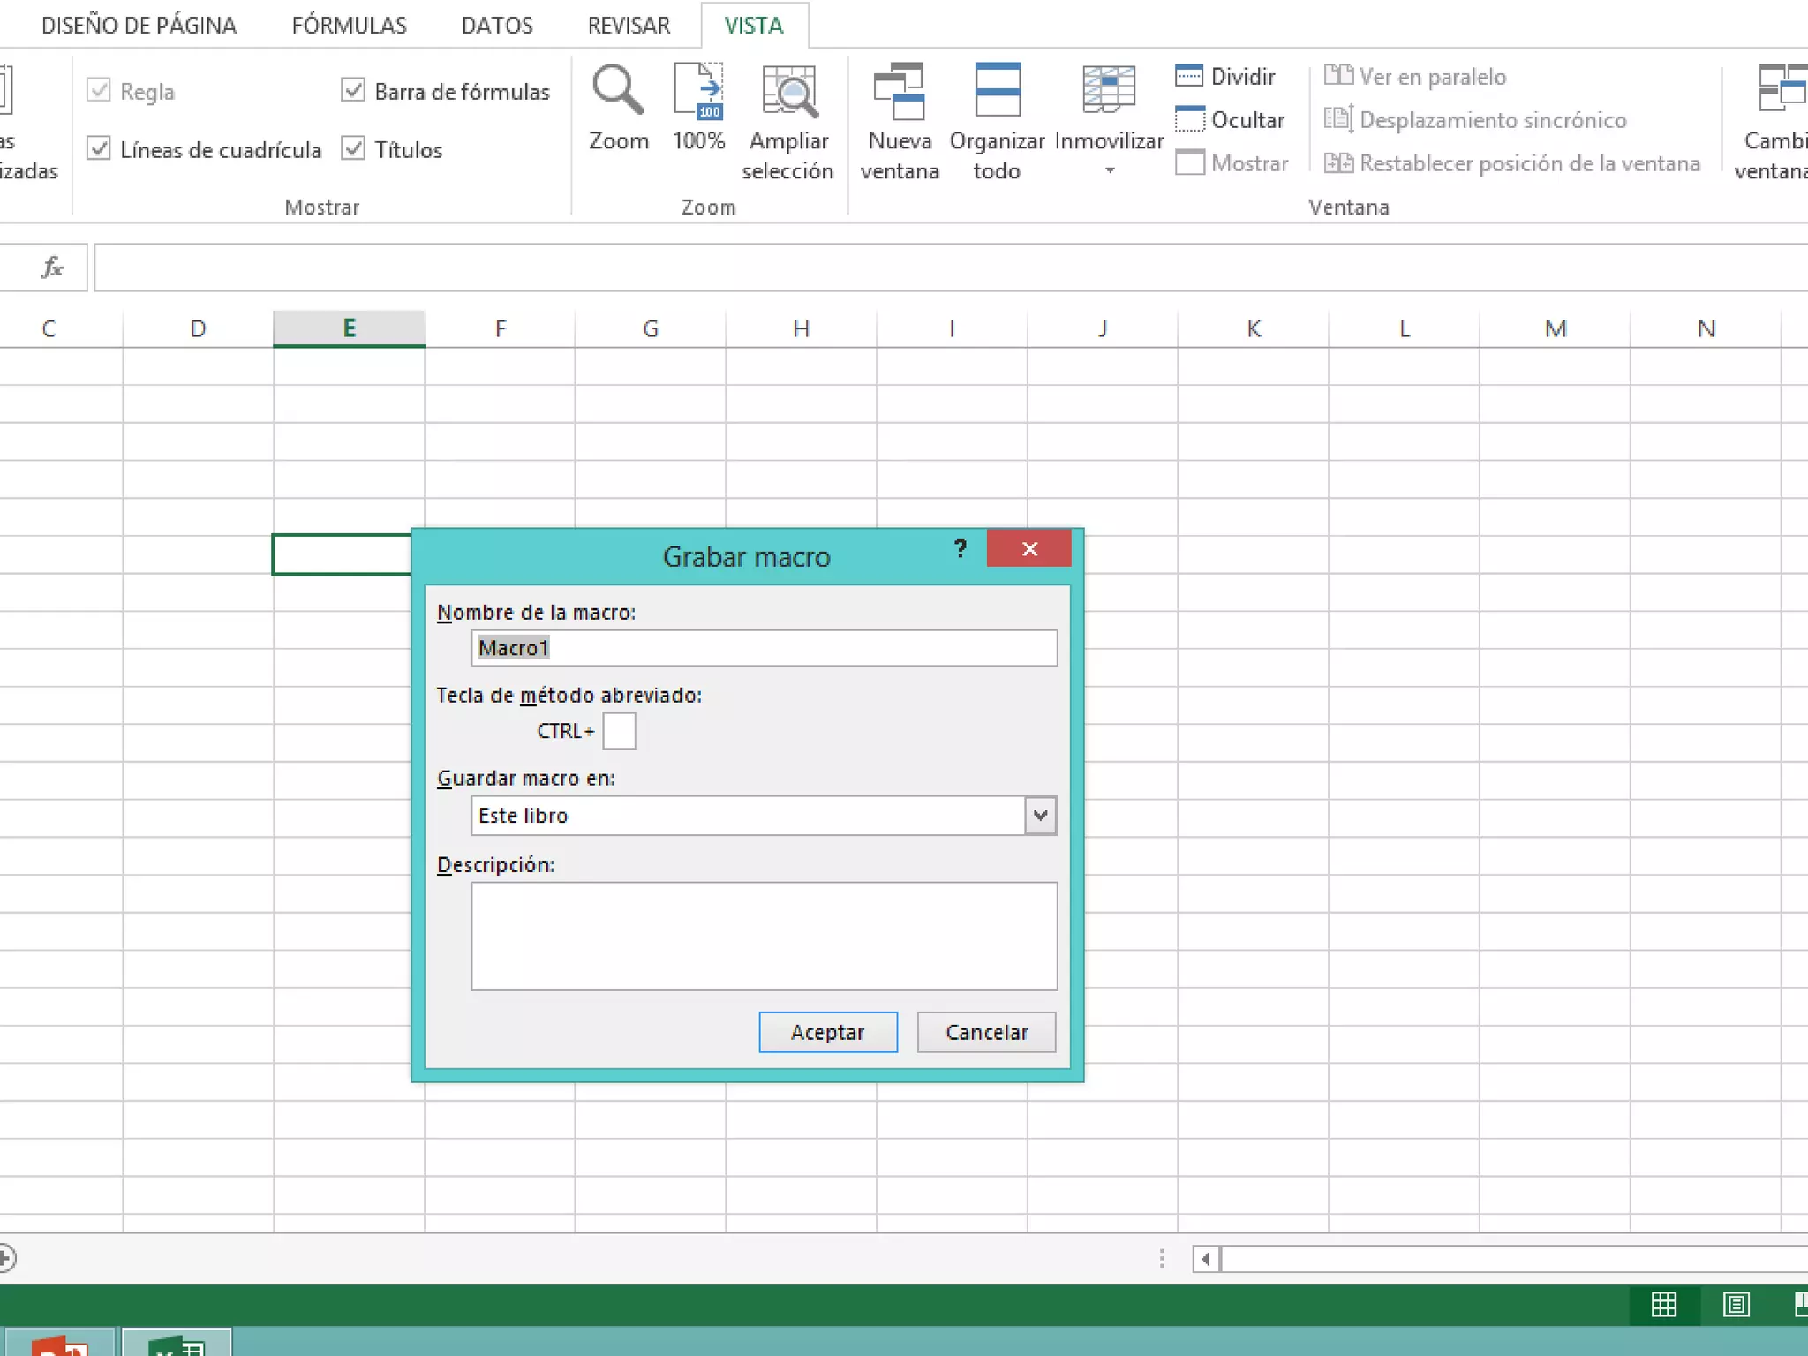Expand the Inmovilizar dropdown
This screenshot has height=1356, width=1808.
click(1109, 169)
